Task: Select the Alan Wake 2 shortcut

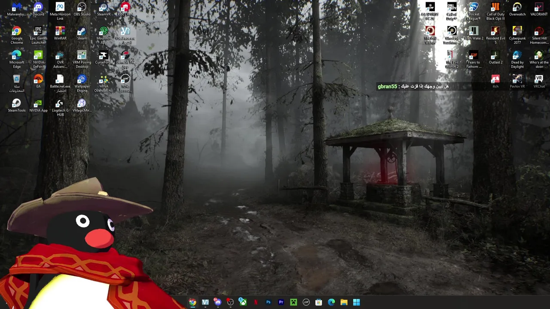Action: (x=474, y=33)
